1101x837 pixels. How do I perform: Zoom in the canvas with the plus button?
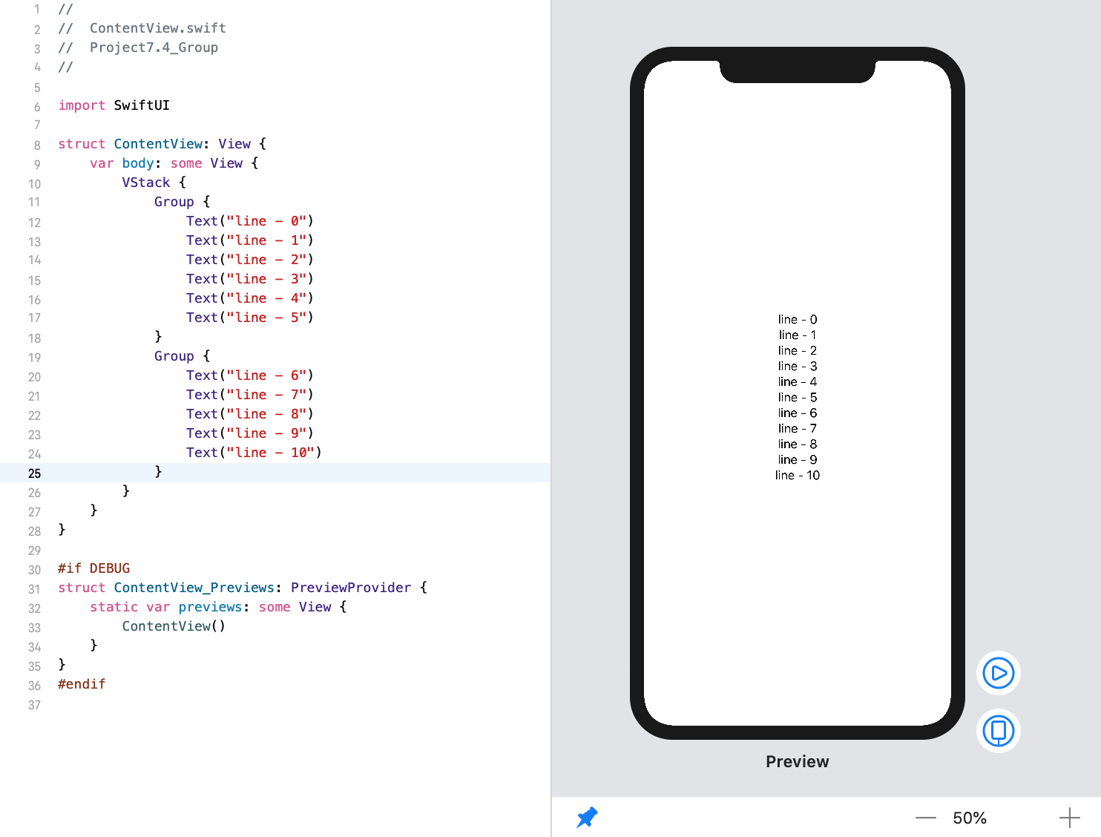[x=1069, y=818]
